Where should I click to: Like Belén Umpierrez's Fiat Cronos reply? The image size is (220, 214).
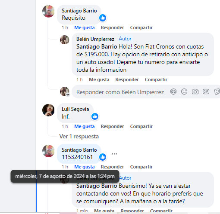click(99, 79)
